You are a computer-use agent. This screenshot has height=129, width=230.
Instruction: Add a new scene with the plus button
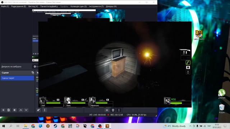pos(3,110)
